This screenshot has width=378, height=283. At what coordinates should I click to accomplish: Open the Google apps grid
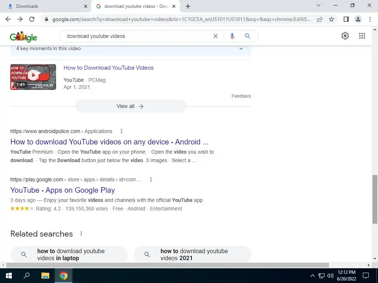pos(362,36)
